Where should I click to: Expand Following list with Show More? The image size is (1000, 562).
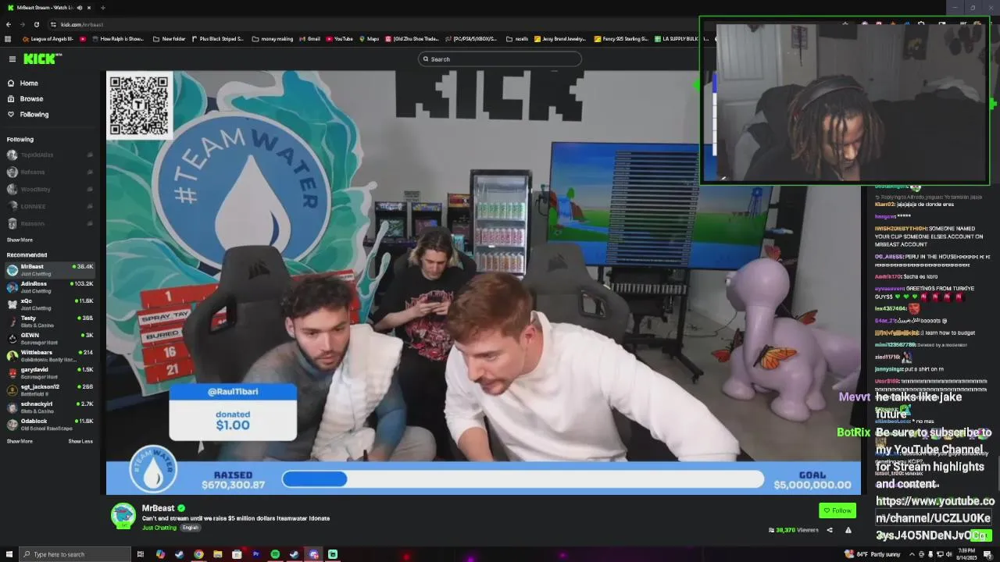click(20, 240)
